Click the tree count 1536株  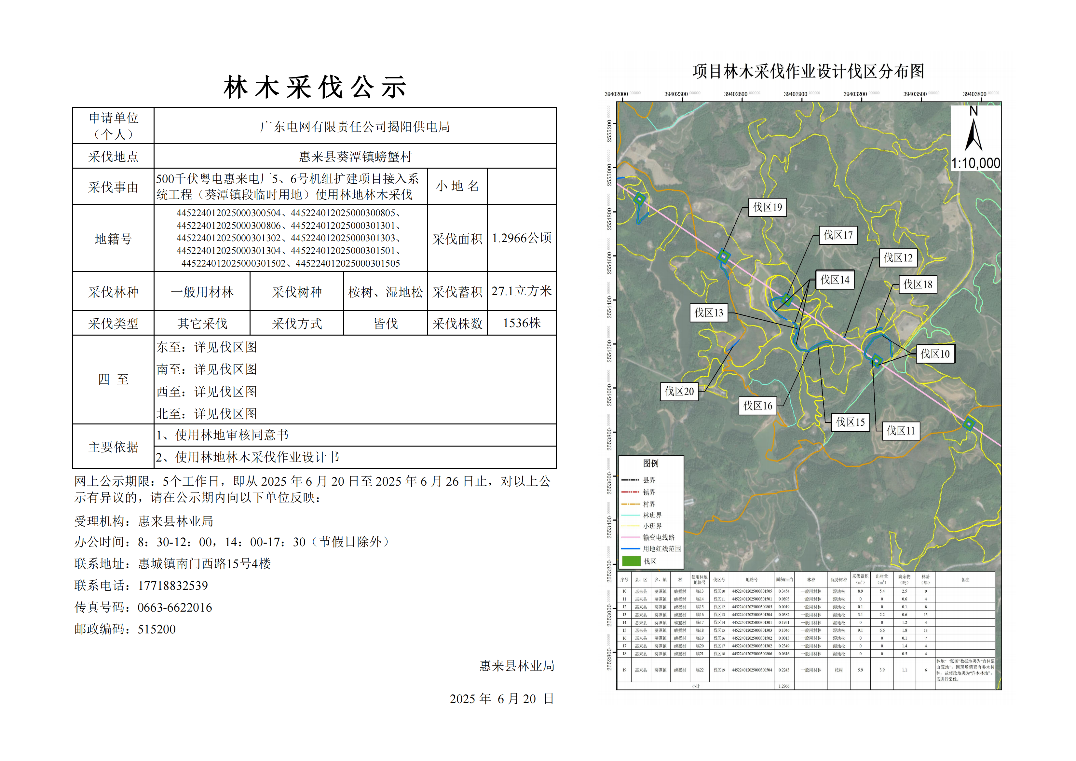pos(522,323)
